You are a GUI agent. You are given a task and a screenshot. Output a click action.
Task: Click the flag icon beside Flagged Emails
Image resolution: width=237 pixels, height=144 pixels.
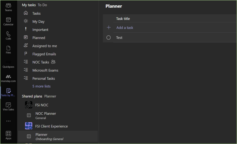26,53
